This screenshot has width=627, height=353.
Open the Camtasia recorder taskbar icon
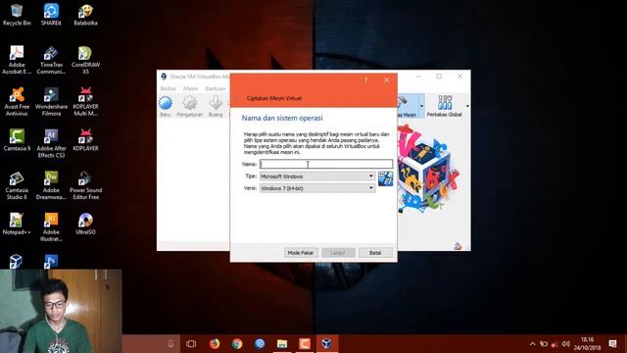pos(305,343)
